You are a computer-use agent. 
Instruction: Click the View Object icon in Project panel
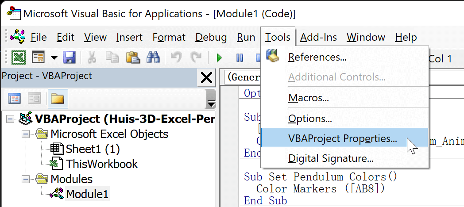click(x=35, y=99)
